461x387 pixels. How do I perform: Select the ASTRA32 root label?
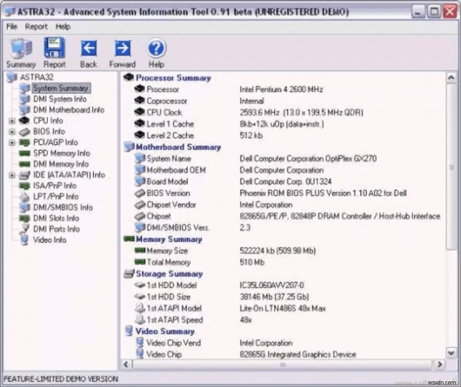pos(37,77)
